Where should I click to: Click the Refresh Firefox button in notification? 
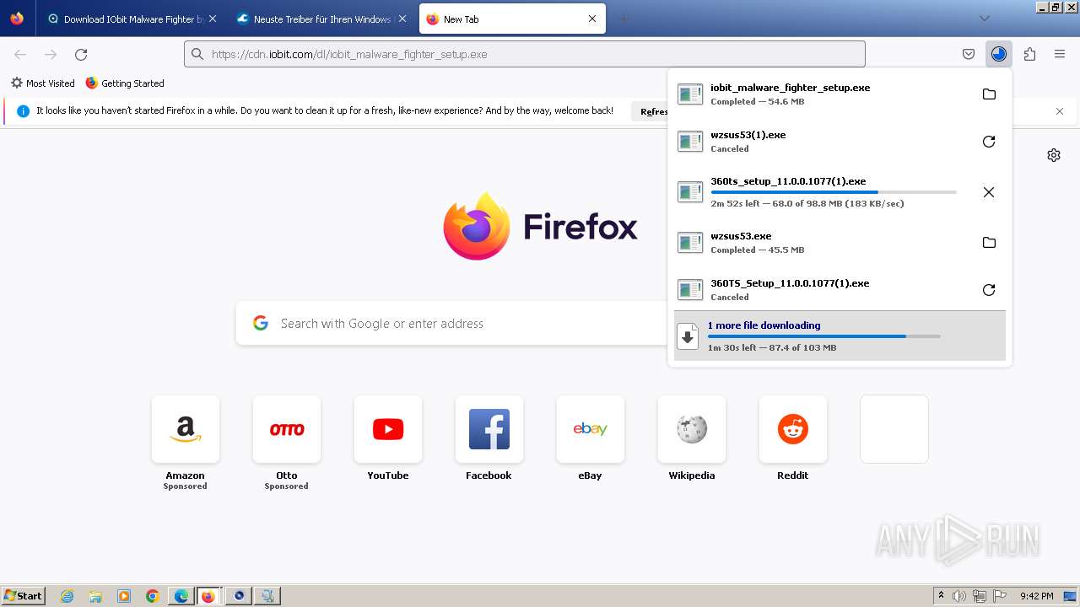pos(651,111)
